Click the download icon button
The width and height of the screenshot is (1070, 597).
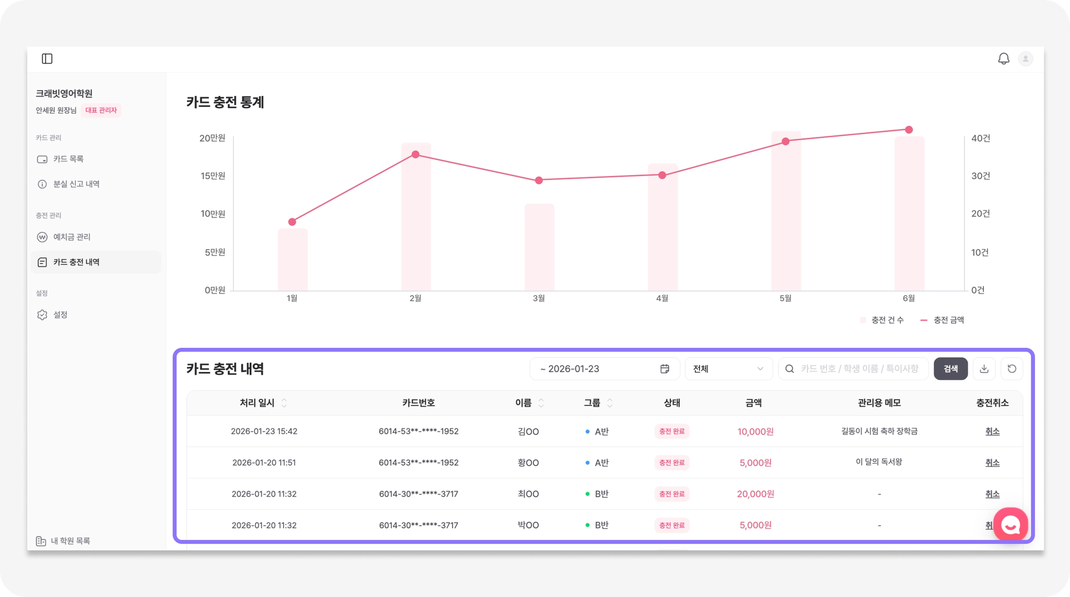[x=984, y=369]
